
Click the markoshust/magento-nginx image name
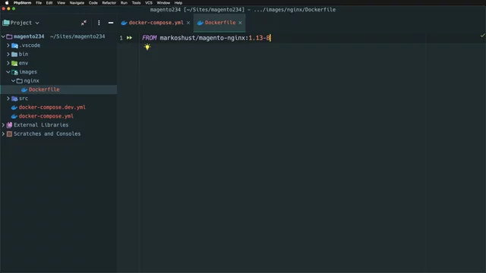(x=203, y=38)
